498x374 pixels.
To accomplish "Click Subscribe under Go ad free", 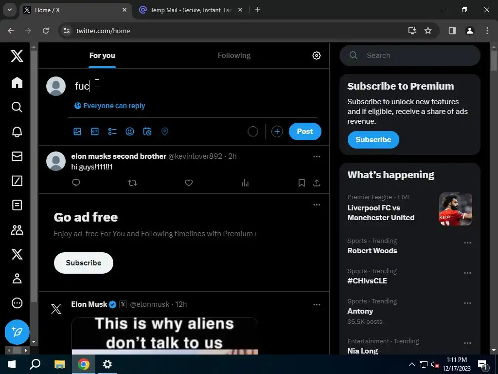I will tap(84, 262).
